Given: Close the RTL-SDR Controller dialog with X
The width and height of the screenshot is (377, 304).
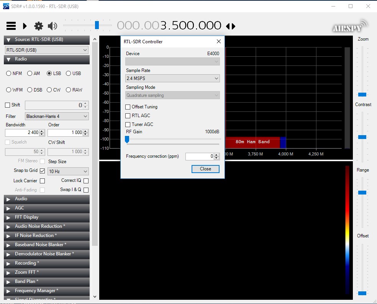Looking at the screenshot, I should tap(218, 41).
